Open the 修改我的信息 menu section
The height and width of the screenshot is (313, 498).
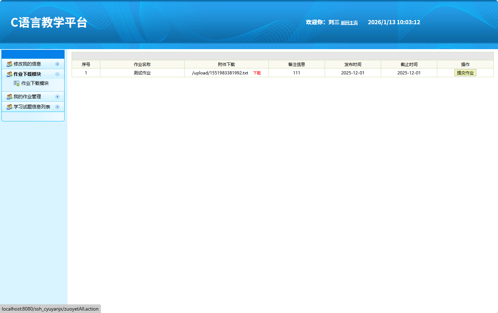27,64
